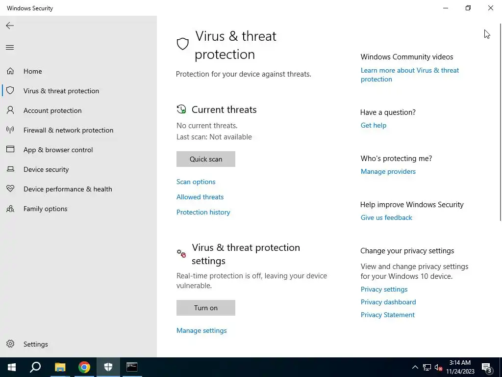Restore down the window
This screenshot has width=502, height=377.
(x=468, y=8)
